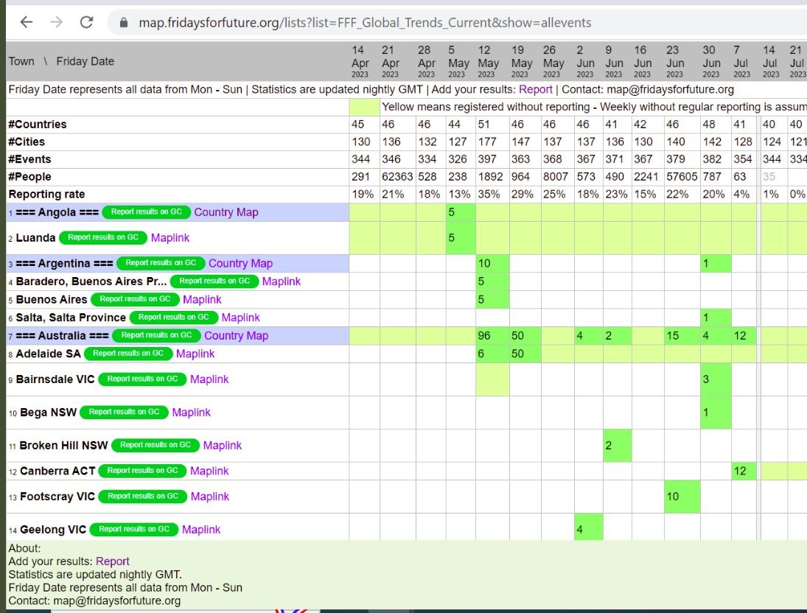Click Canberra ACT's 12 cell
The image size is (807, 613).
tap(744, 471)
